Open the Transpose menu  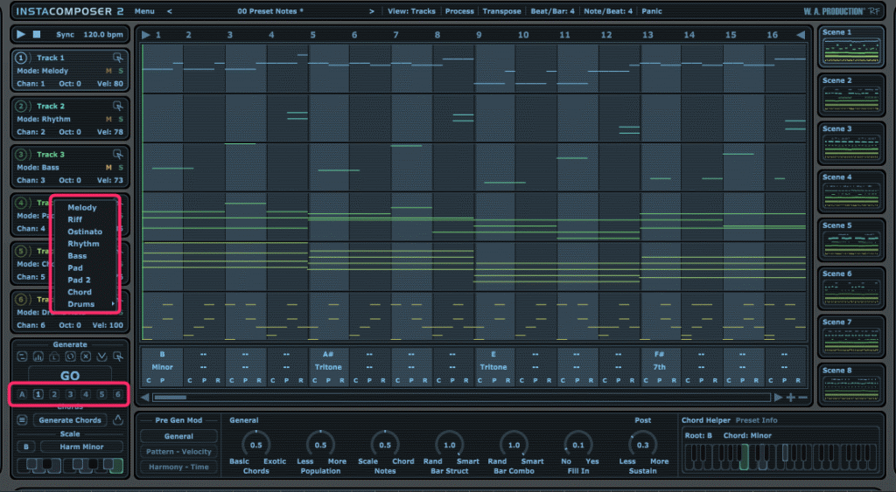[501, 10]
